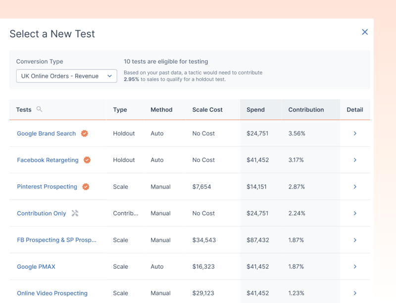Open detail arrow for Google Brand Search
396x303 pixels.
(355, 133)
